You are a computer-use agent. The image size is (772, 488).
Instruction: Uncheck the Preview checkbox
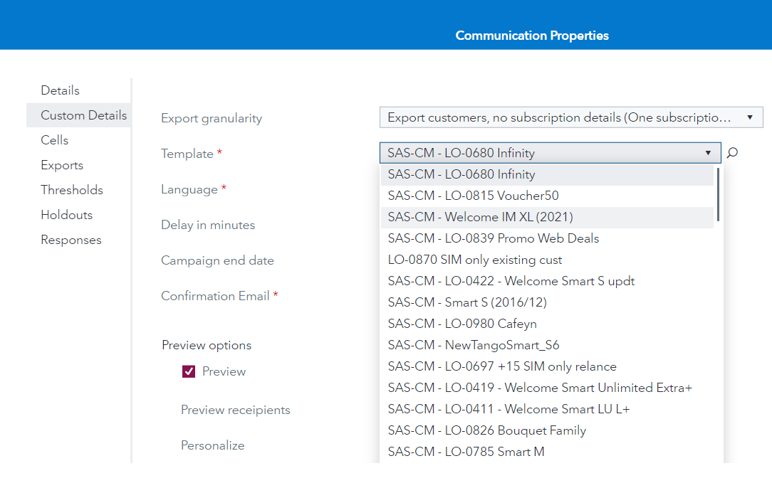coord(188,371)
